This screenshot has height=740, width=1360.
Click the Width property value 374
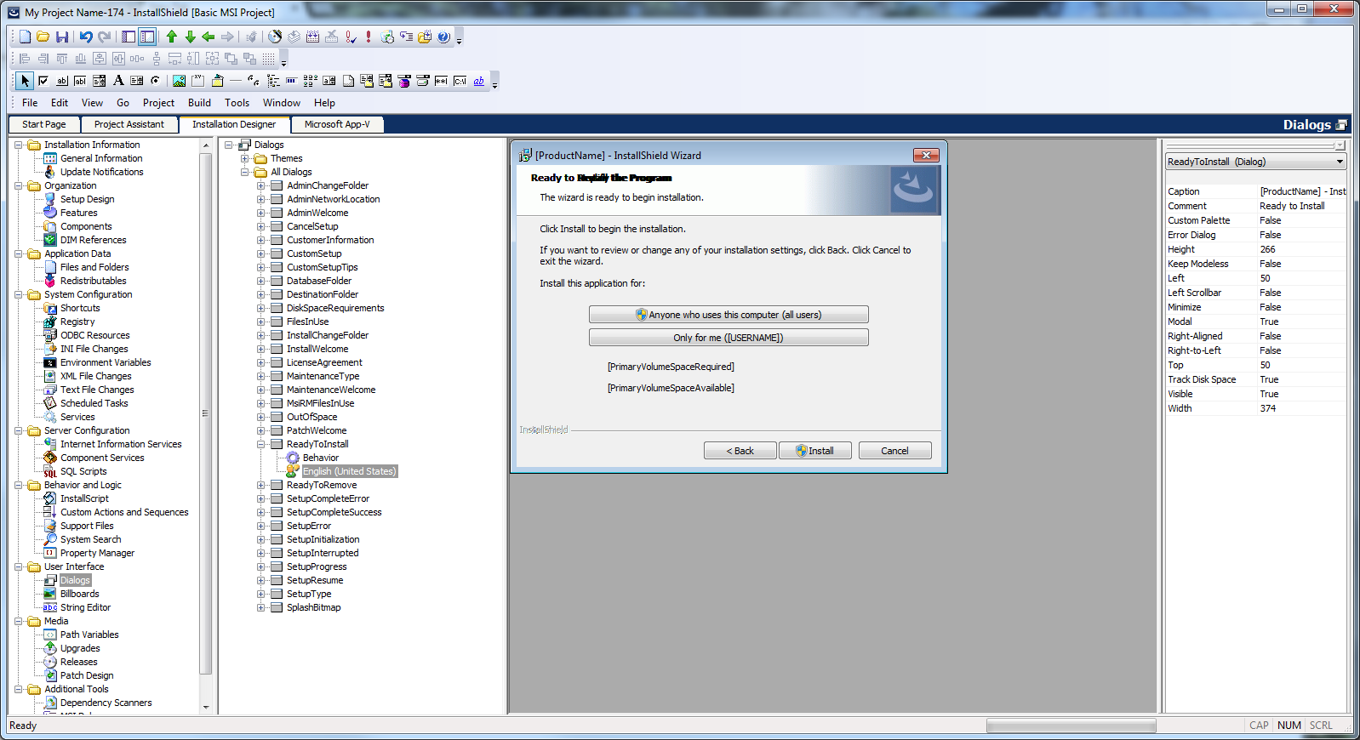tap(1302, 408)
